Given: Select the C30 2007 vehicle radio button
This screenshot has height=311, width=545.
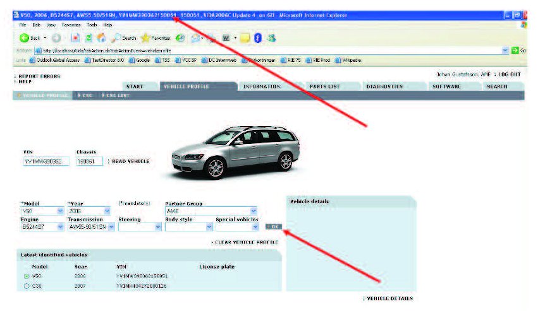Looking at the screenshot, I should pyautogui.click(x=27, y=286).
